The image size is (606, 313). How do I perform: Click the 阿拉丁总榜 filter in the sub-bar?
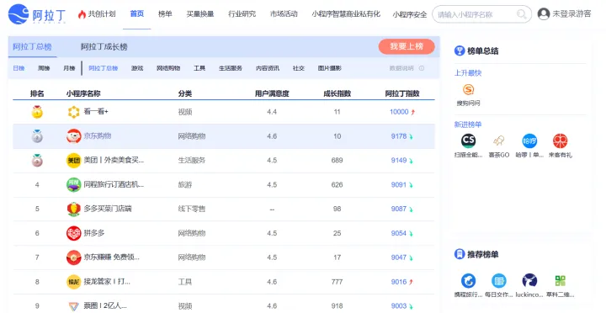pos(104,68)
